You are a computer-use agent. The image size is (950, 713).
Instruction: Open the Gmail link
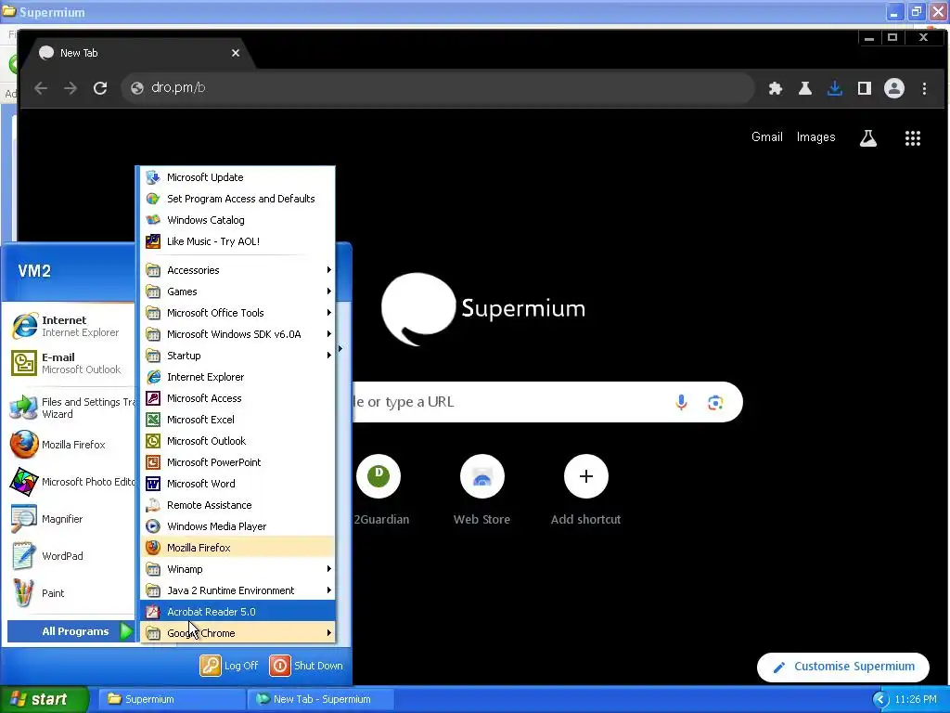pos(766,137)
